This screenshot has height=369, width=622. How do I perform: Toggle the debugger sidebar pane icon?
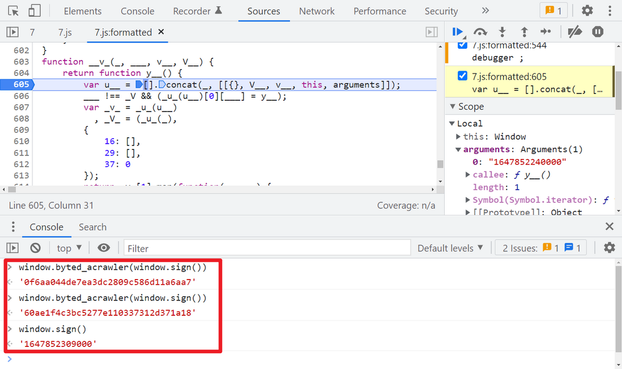[x=432, y=32]
